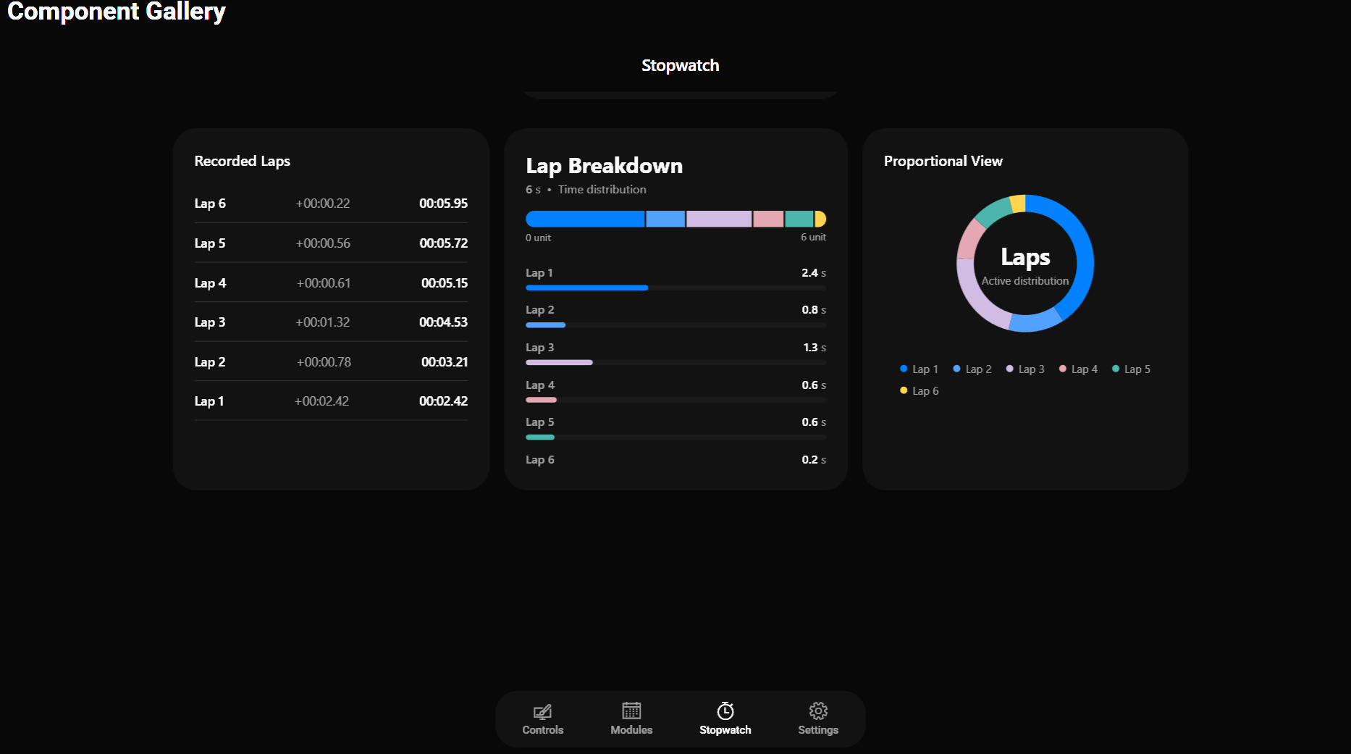
Task: Click the 0.2 s value for Lap 6
Action: [x=814, y=460]
